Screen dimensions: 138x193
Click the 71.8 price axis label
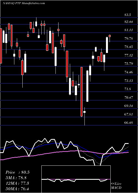tap(128, 89)
